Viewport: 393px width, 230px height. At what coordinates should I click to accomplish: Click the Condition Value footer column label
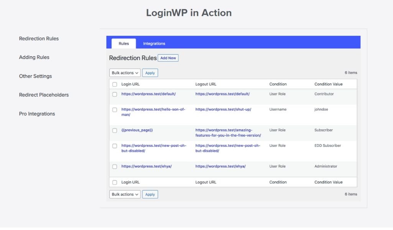coord(328,182)
